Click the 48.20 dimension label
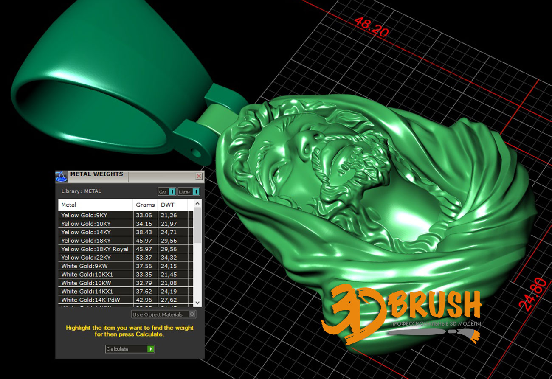Screen dimensions: 552x379 [x=372, y=28]
